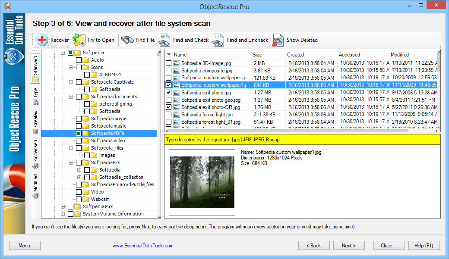The image size is (449, 259).
Task: Click the SoftpediaPDFs folder icon
Action: click(x=86, y=133)
